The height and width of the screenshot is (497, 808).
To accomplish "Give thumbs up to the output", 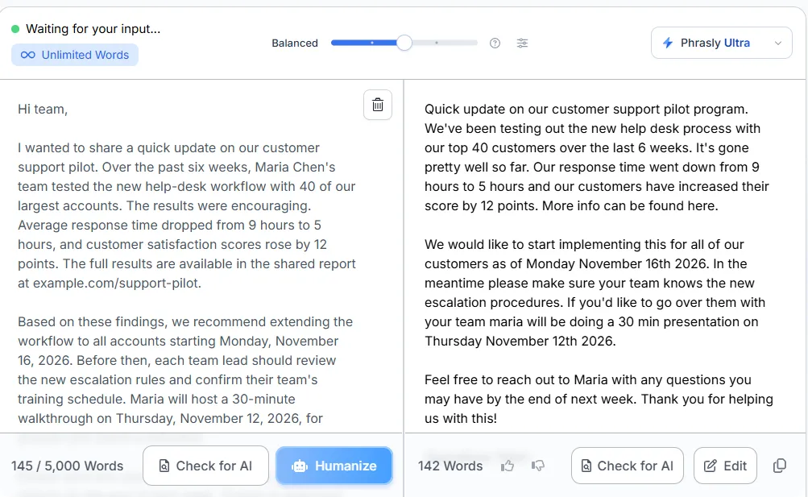I will coord(508,466).
